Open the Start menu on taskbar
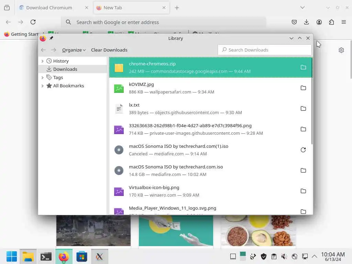352x264 pixels. pos(12,256)
